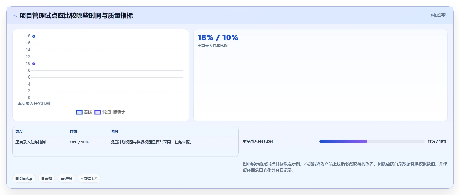Click the disclaimer note starting with 图中展示的是试点目标
Image resolution: width=460 pixels, height=195 pixels.
point(345,167)
